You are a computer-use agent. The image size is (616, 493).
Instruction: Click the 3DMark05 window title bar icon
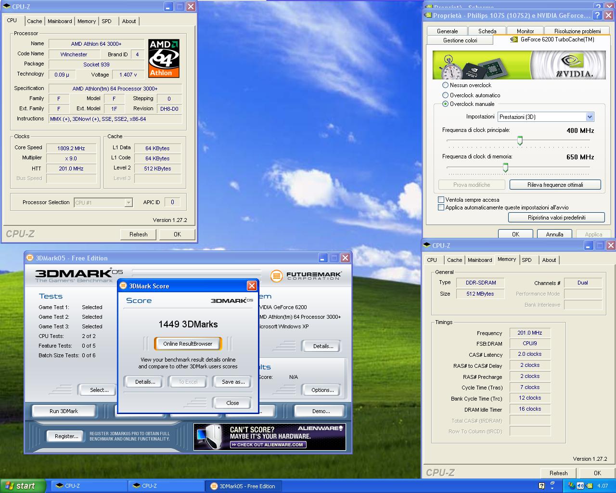click(29, 258)
